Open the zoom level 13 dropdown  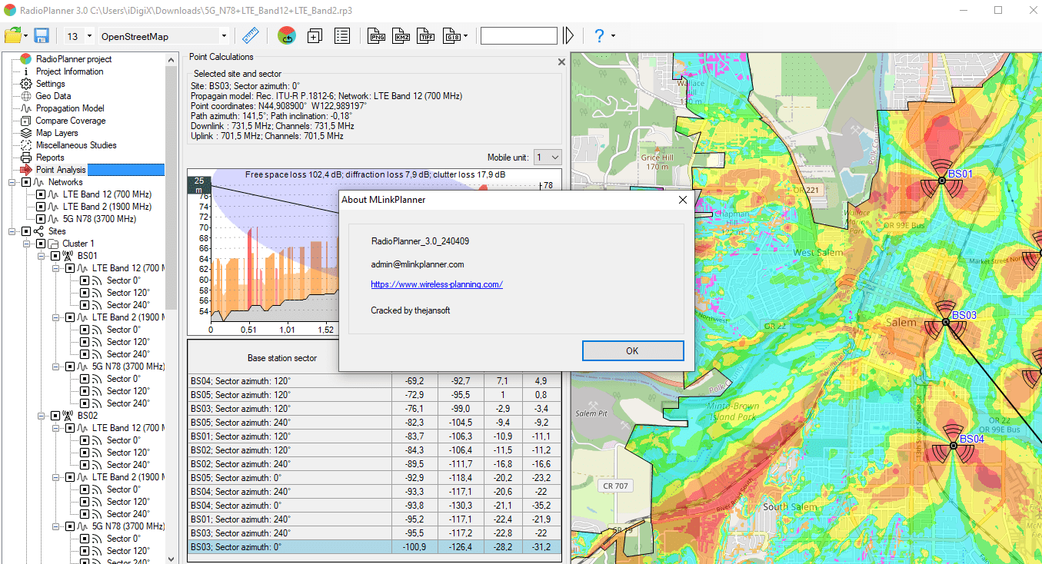[89, 36]
